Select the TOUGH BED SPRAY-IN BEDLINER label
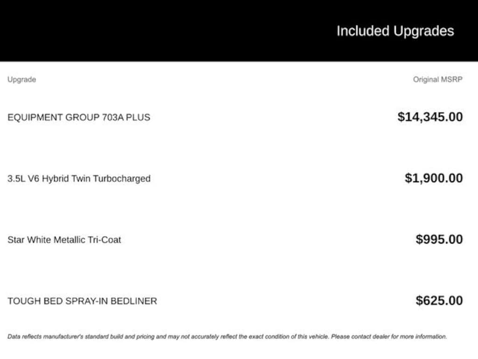 [82, 301]
